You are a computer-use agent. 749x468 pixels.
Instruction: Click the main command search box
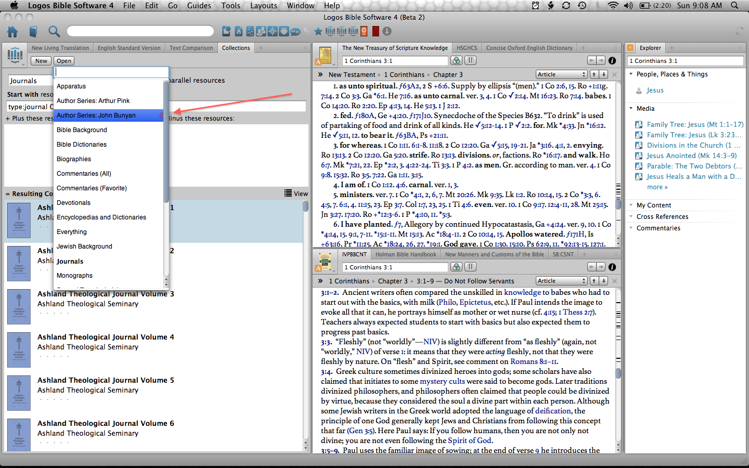point(140,31)
